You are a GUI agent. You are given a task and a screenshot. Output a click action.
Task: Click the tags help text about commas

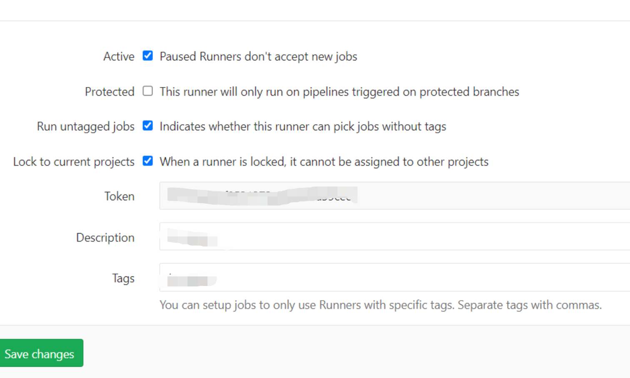[380, 305]
